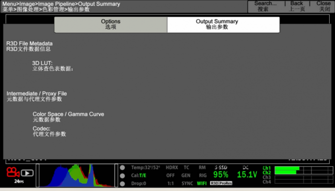This screenshot has width=335, height=191.
Task: Select the R3D ProRes recording format badge
Action: 221,183
